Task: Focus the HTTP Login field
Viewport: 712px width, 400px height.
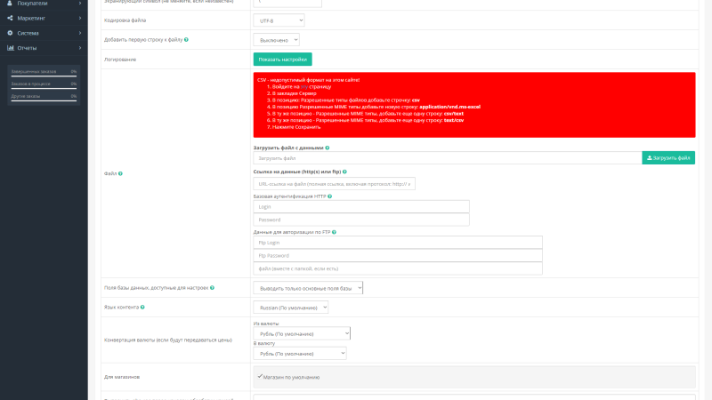Action: click(x=361, y=207)
